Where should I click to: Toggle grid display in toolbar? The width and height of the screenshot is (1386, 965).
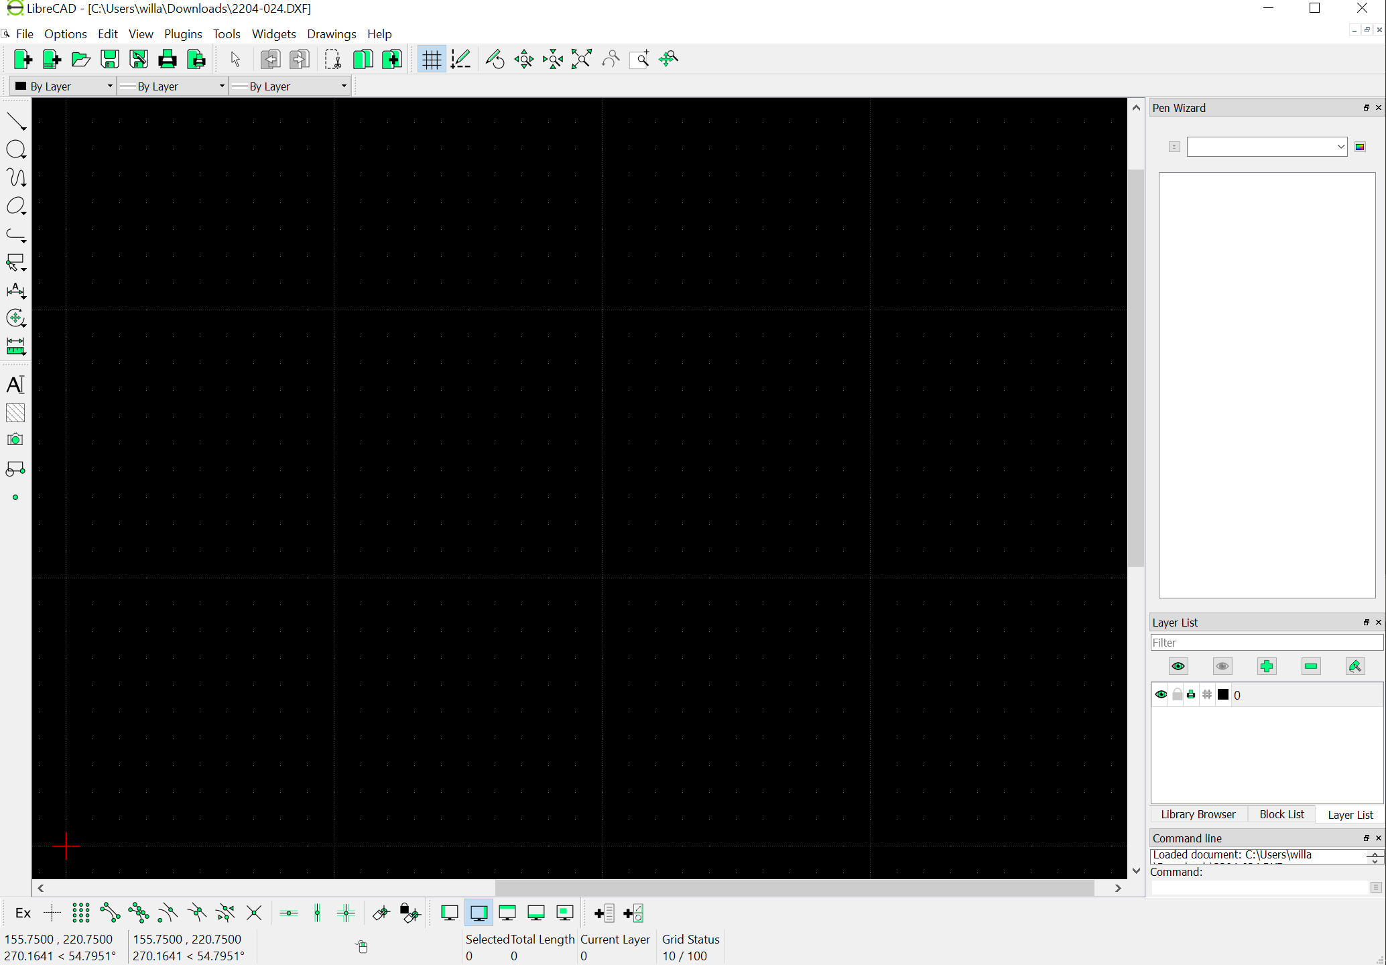[432, 60]
